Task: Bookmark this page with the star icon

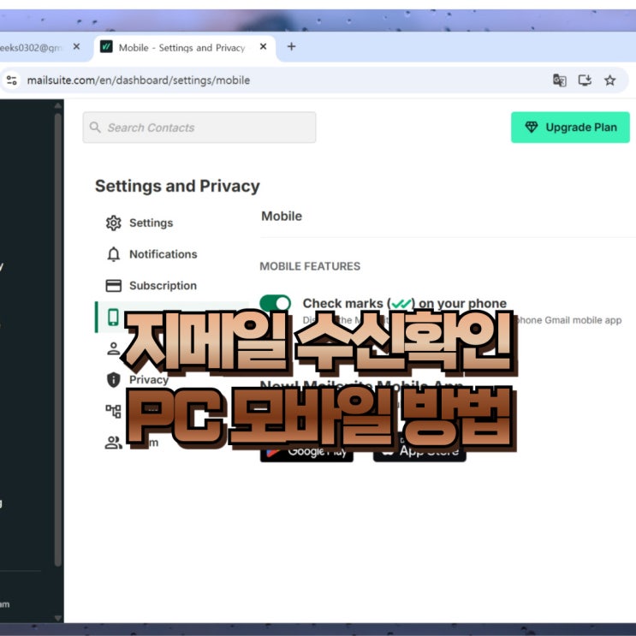Action: 609,80
